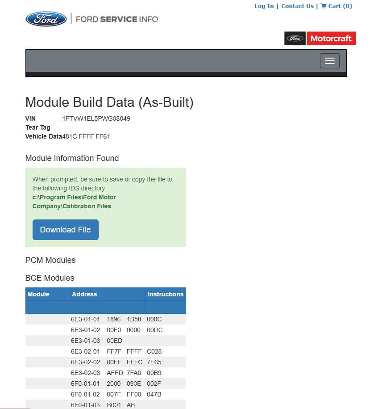Select the cart basket icon near Cart (0)

click(325, 6)
